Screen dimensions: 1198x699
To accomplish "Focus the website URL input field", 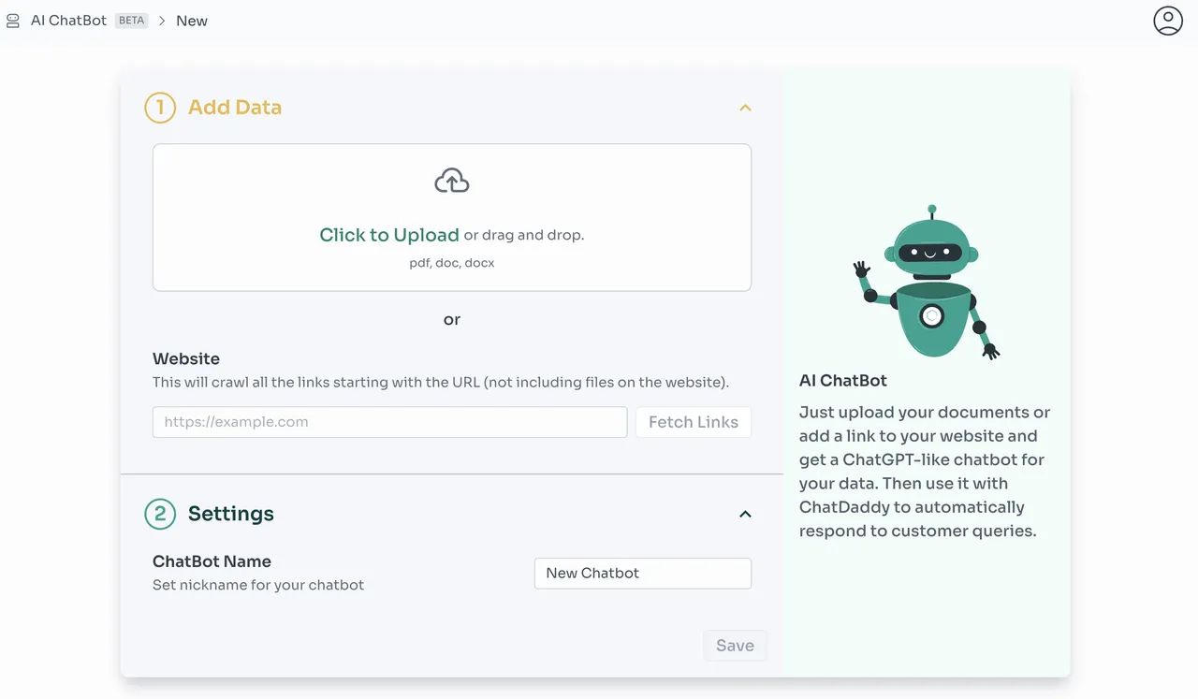I will 389,422.
